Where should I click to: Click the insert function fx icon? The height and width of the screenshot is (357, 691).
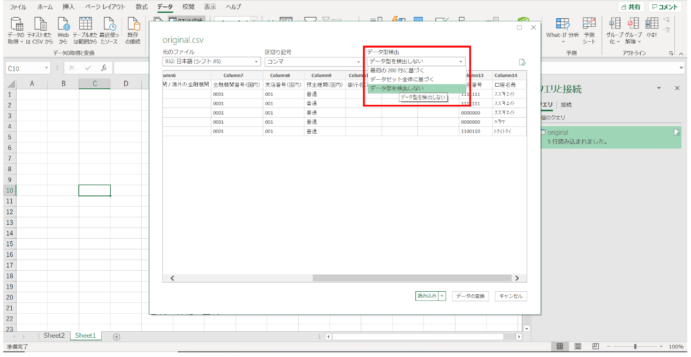(104, 68)
